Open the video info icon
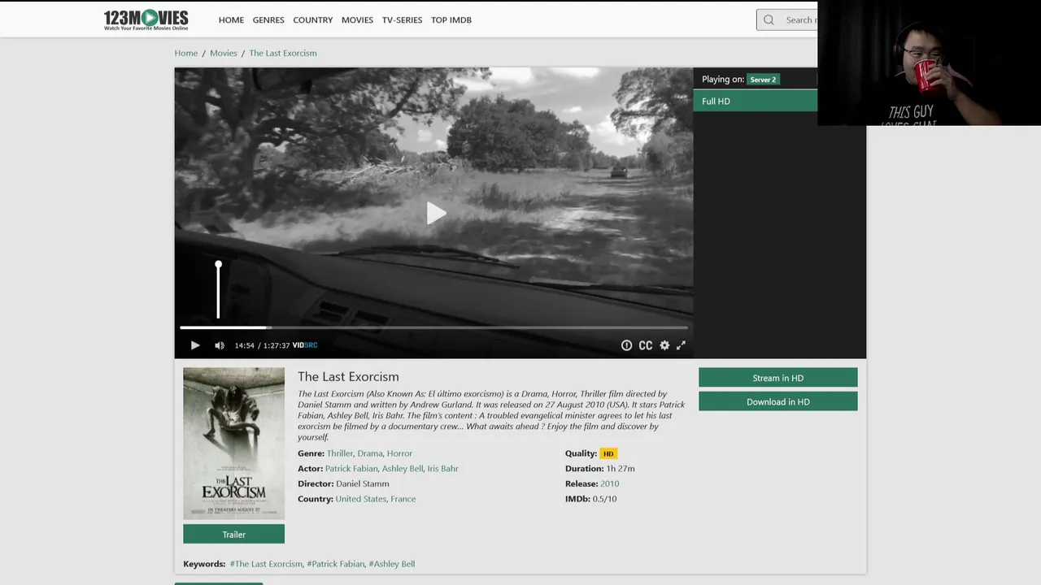This screenshot has width=1041, height=585. pyautogui.click(x=626, y=345)
